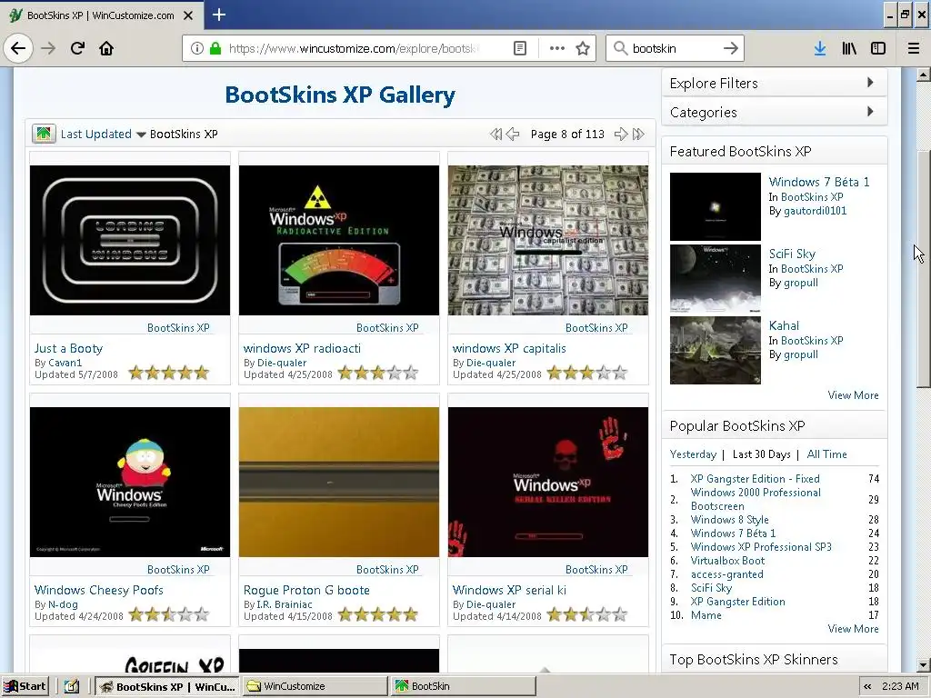Open the radioactive edition thumbnail

coord(339,240)
